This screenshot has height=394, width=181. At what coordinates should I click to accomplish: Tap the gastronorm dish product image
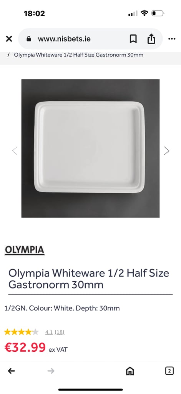click(90, 148)
